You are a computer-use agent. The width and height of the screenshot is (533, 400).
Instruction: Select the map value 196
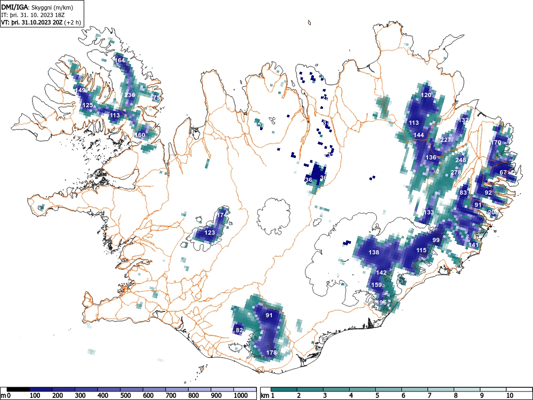tap(382, 302)
